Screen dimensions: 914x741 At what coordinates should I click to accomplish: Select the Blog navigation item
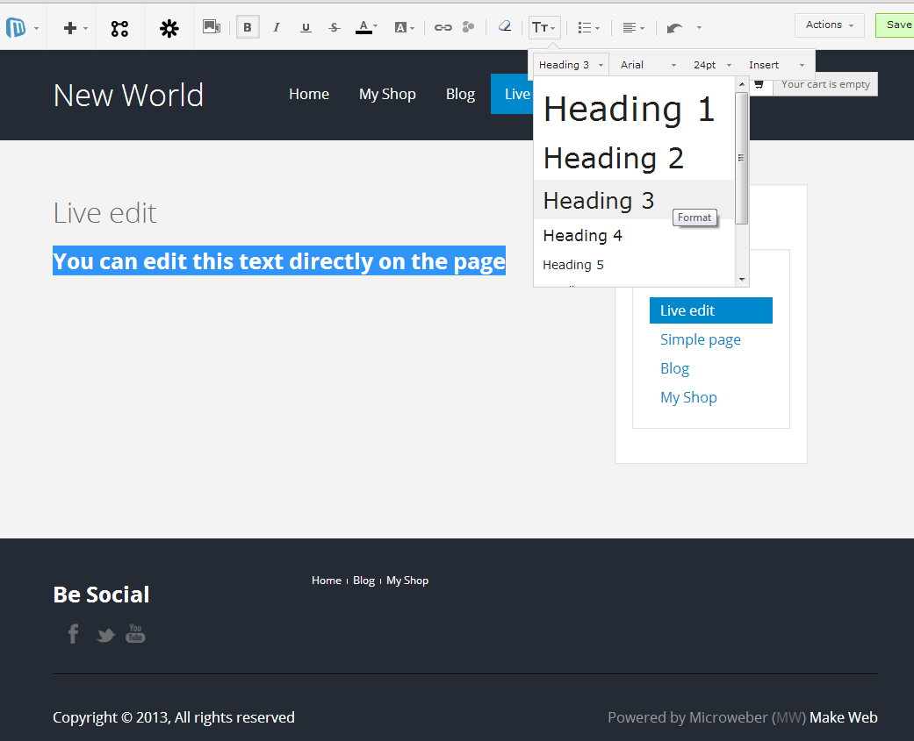click(460, 94)
